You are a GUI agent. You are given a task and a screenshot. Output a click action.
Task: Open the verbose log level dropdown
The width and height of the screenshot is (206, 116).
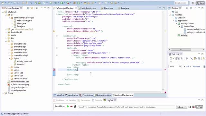pyautogui.click(x=182, y=107)
